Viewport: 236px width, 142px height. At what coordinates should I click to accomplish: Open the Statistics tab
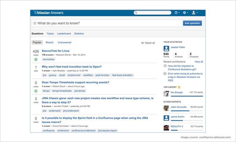click(79, 34)
